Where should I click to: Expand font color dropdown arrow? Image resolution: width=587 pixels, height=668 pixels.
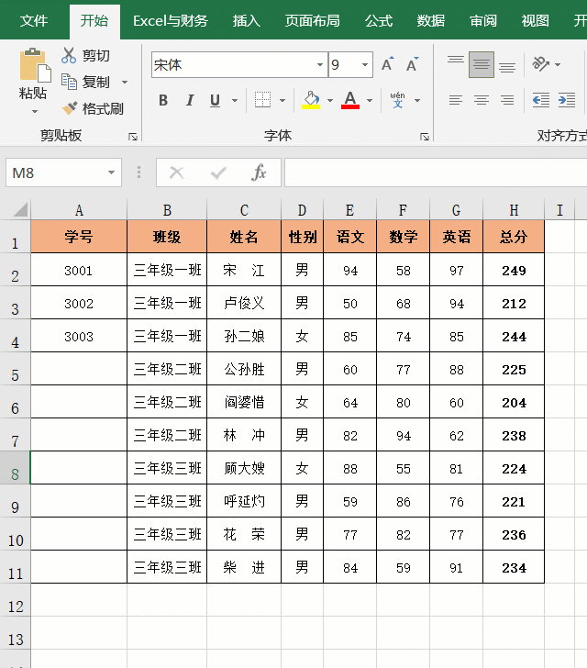pyautogui.click(x=370, y=101)
